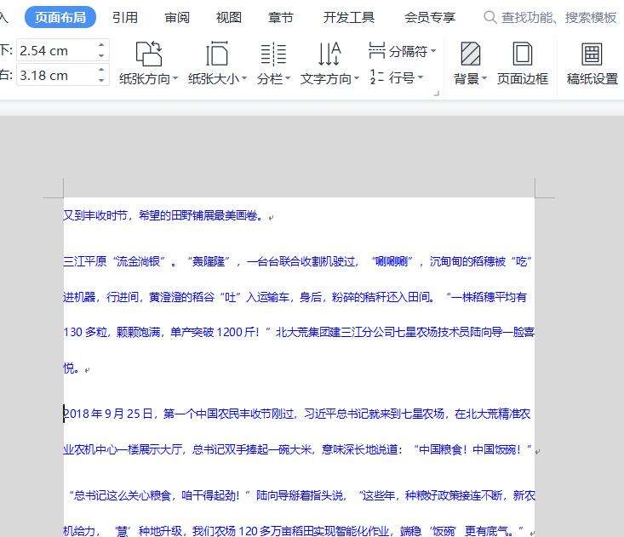Open the 视图 tab
The width and height of the screenshot is (624, 537).
[228, 18]
